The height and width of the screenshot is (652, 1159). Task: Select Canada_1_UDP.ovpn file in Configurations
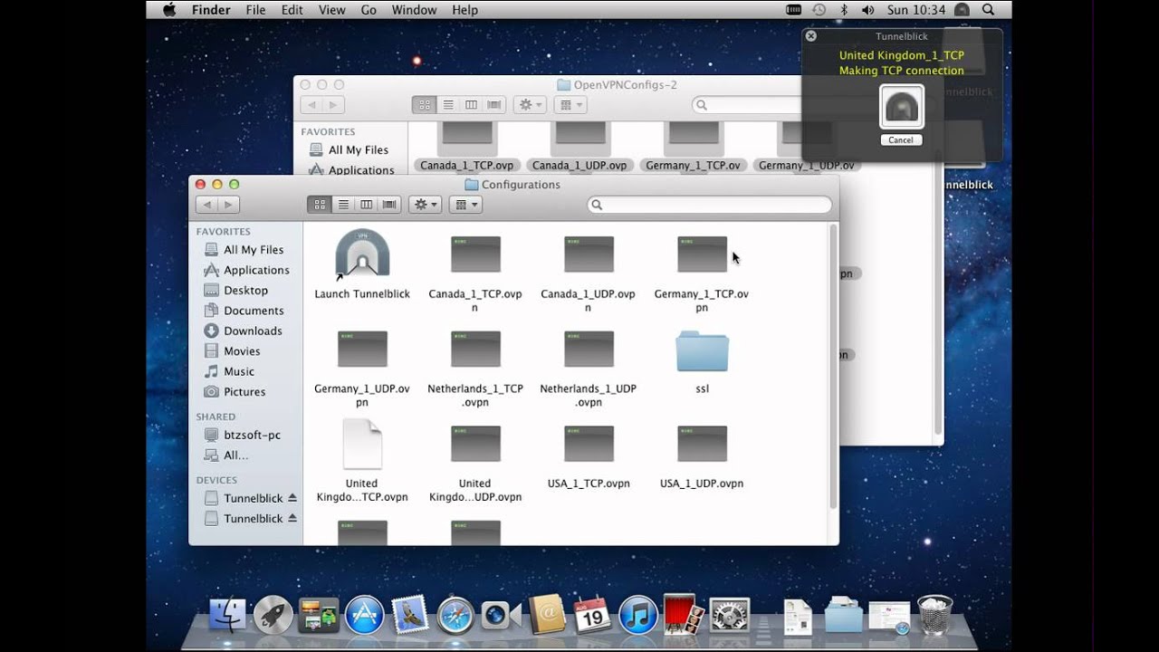pyautogui.click(x=589, y=254)
